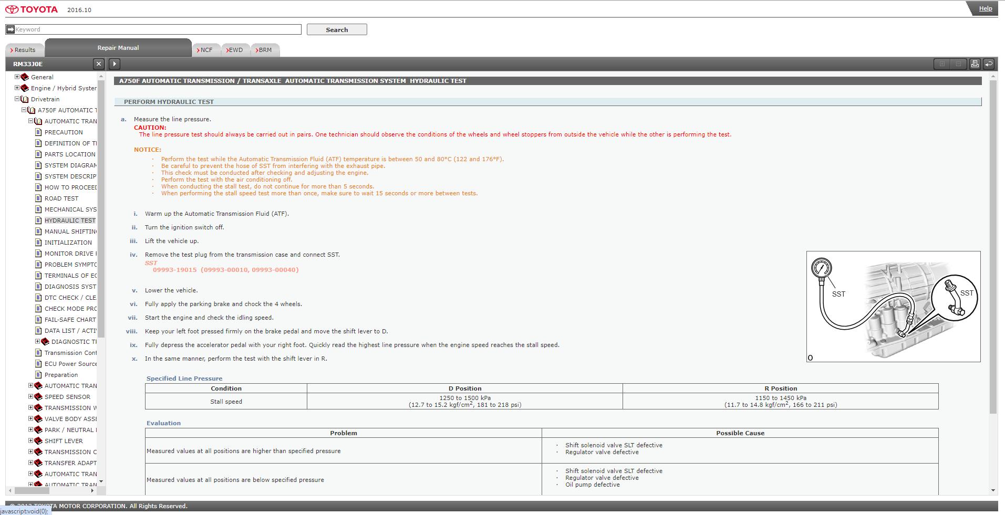Open the INITIALIZATION page
1005x515 pixels.
point(68,243)
